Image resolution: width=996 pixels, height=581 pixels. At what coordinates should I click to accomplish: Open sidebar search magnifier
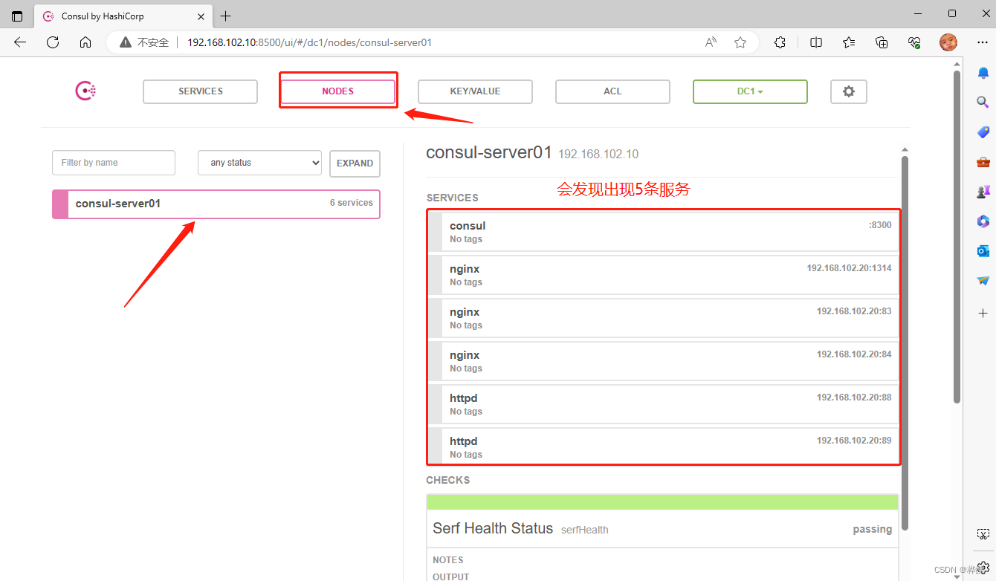[x=983, y=102]
